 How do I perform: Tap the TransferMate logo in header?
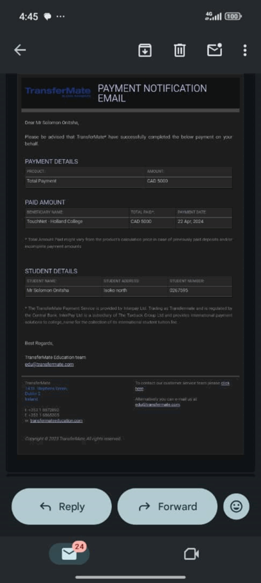58,92
